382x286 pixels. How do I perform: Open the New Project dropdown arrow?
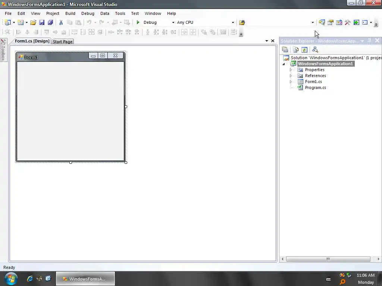14,23
